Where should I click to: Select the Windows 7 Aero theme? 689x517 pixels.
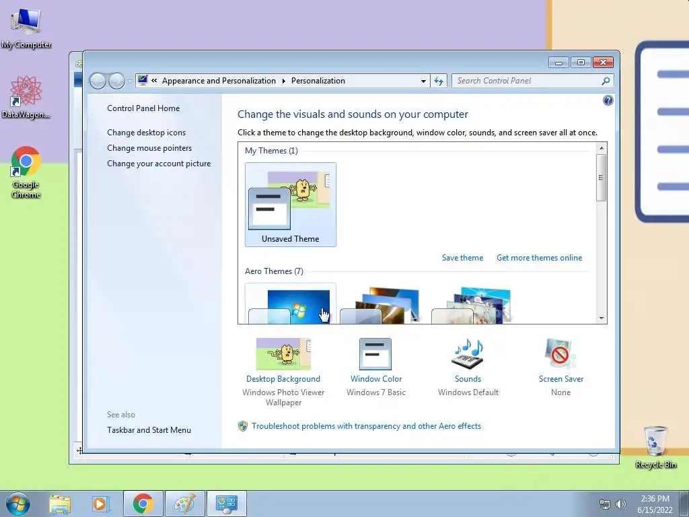tap(291, 304)
